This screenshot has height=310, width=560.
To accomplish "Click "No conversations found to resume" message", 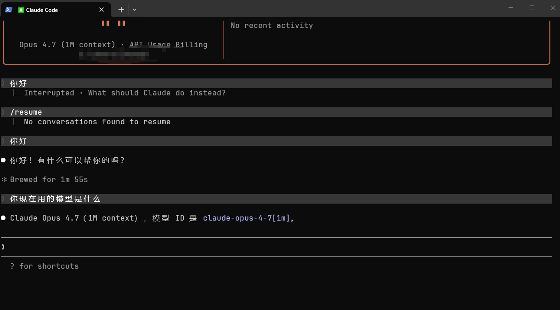I will pyautogui.click(x=97, y=122).
